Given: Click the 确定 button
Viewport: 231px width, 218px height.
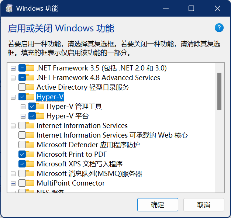Looking at the screenshot, I should coord(158,205).
